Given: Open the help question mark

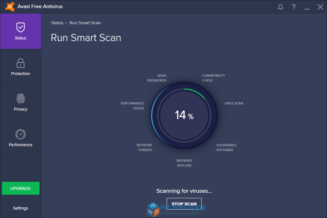Looking at the screenshot, I should click(294, 7).
